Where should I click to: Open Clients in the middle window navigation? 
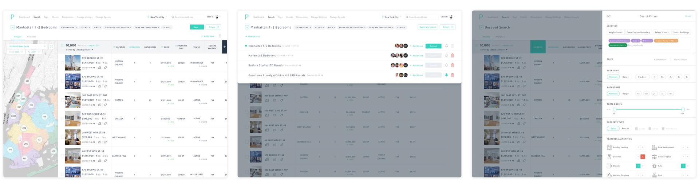coord(289,17)
